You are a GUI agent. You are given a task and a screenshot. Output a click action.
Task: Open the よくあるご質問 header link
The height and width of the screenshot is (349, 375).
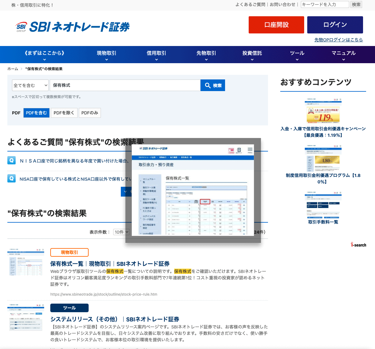(x=250, y=5)
